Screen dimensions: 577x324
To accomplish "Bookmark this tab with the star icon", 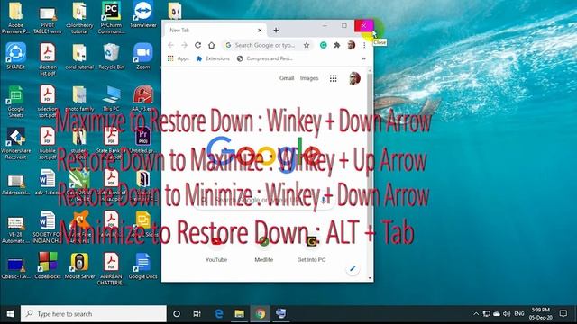I will (307, 45).
